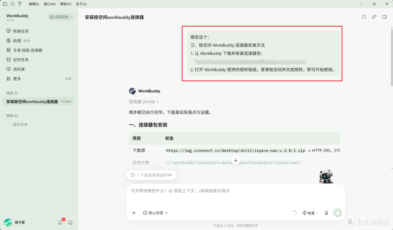Image resolution: width=393 pixels, height=230 pixels.
Task: Toggle the sidebar panel icon in title bar
Action: (5, 4)
